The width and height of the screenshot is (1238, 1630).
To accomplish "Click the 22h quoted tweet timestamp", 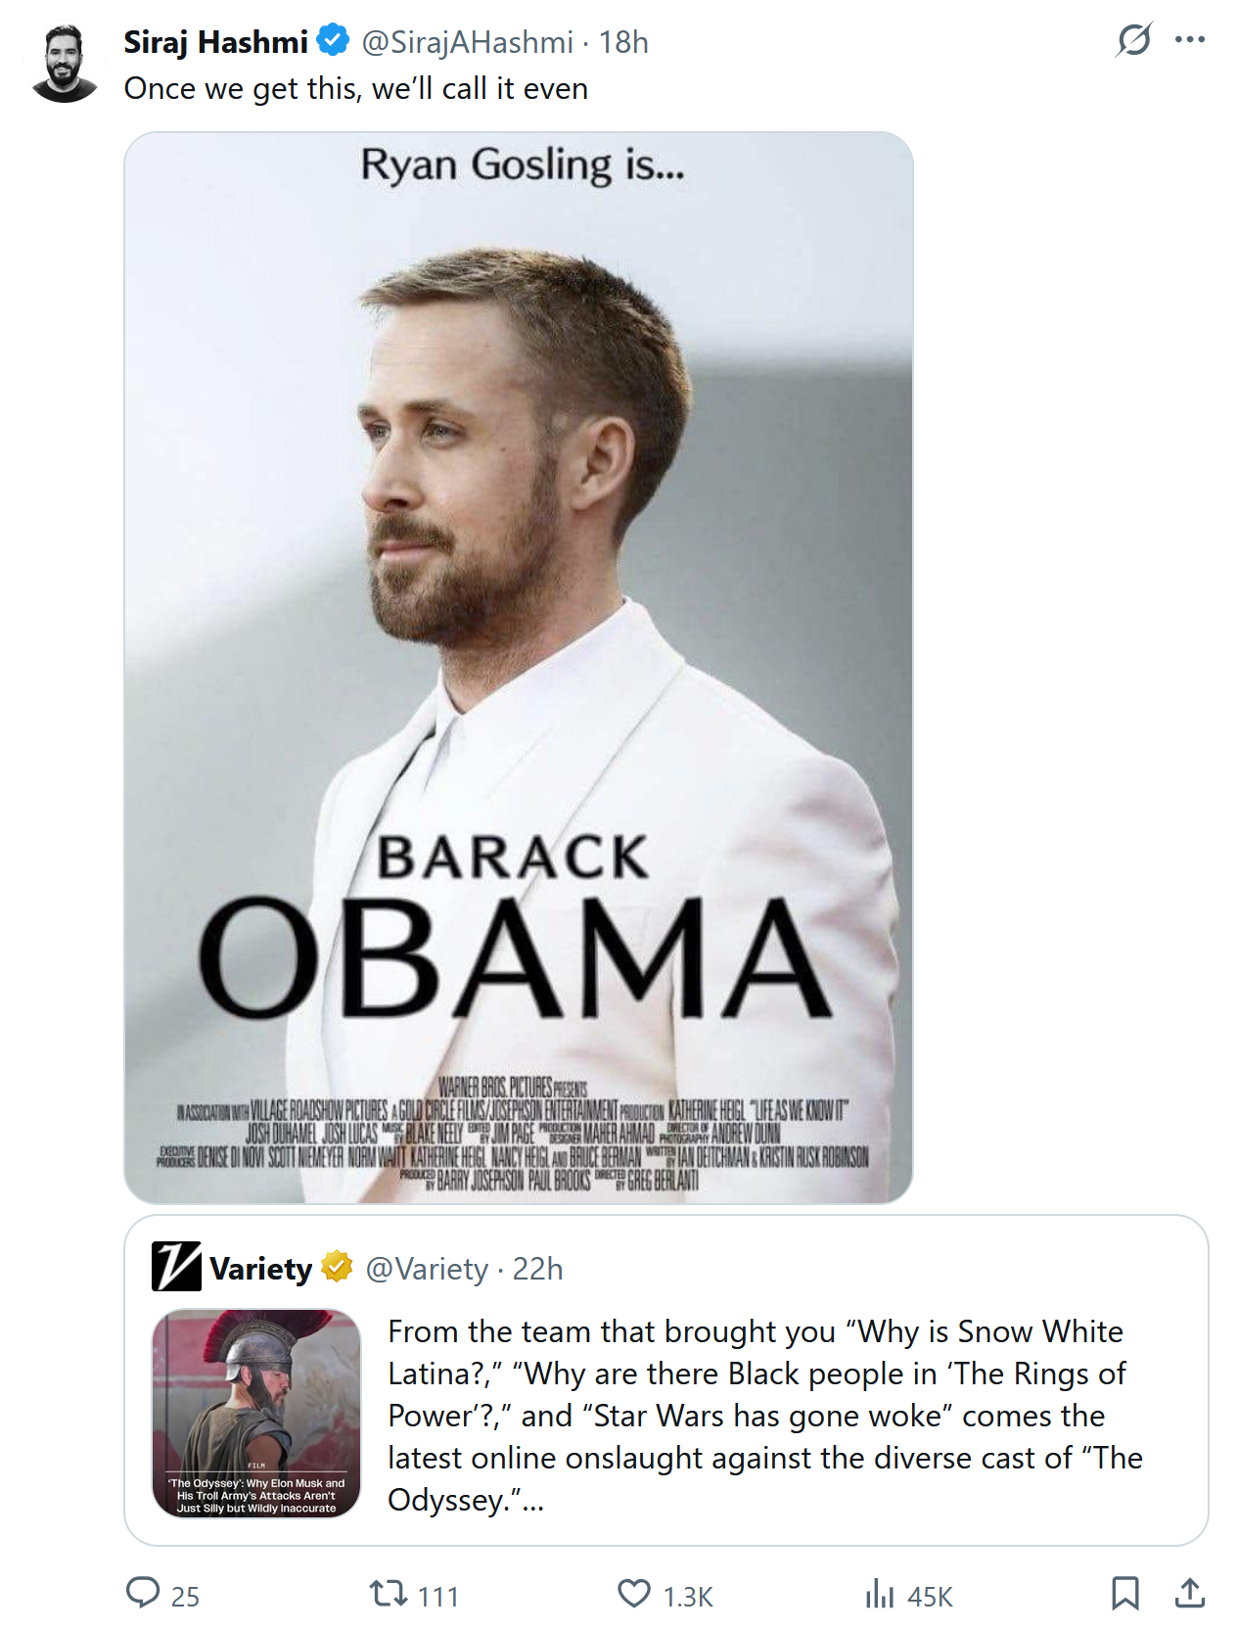I will point(537,1269).
